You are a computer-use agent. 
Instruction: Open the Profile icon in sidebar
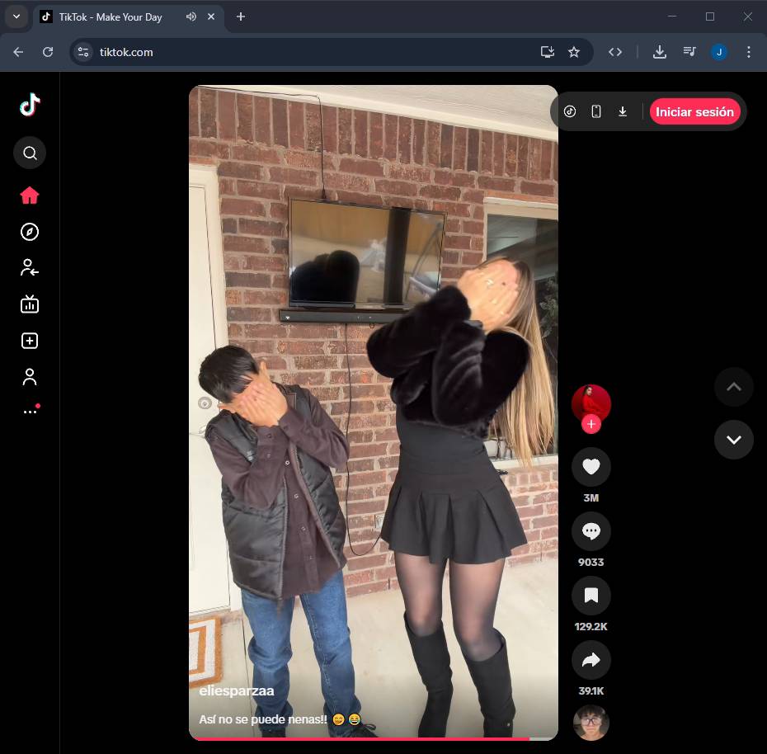(30, 377)
